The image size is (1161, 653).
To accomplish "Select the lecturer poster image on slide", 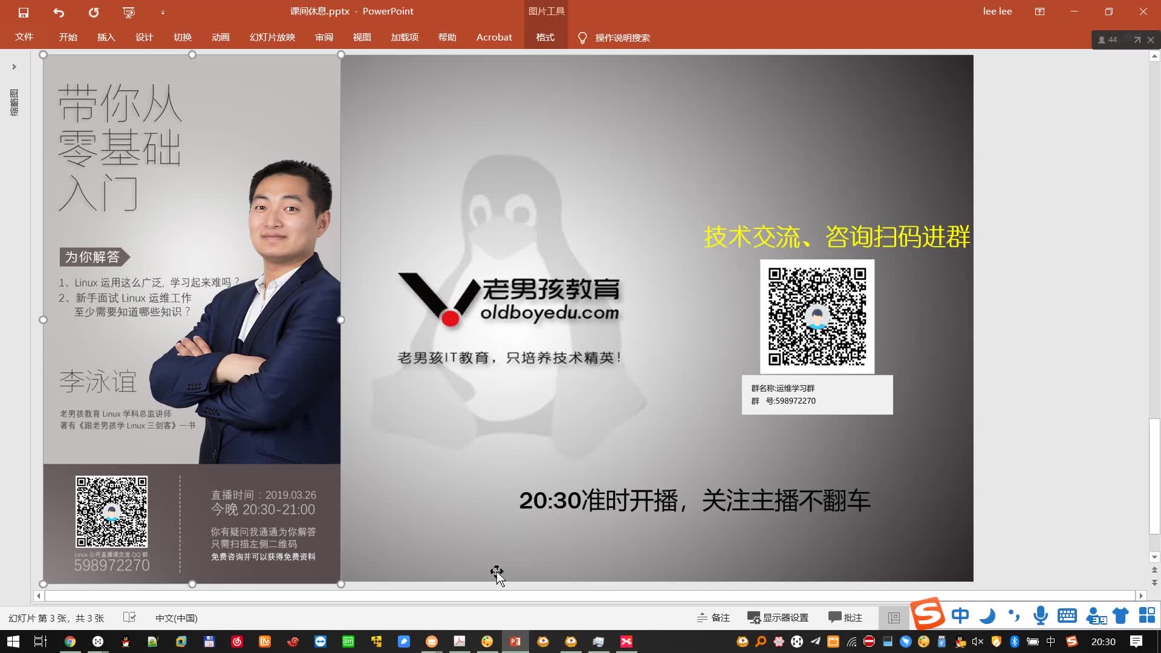I will coord(192,319).
